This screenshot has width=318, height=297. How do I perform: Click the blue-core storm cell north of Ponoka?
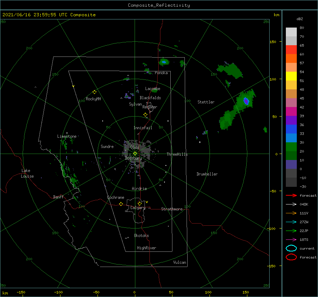164,62
